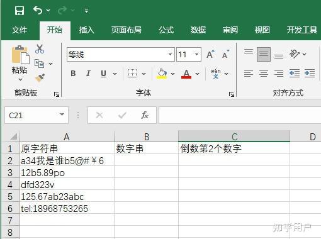Open the font size 11 dropdown

tap(196, 55)
